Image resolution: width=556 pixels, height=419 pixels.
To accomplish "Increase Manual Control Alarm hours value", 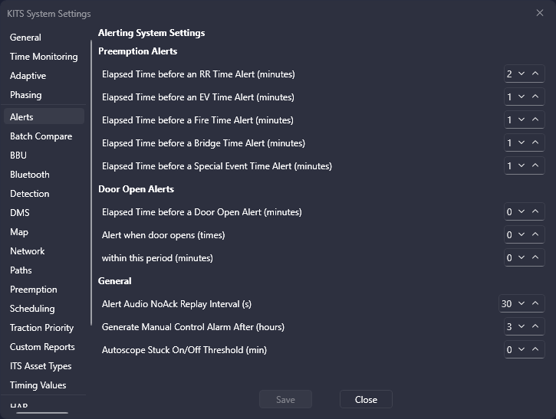I will pos(535,327).
